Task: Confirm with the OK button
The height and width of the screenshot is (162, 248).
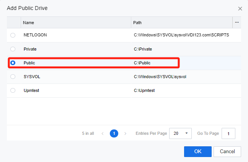Action: [197, 151]
